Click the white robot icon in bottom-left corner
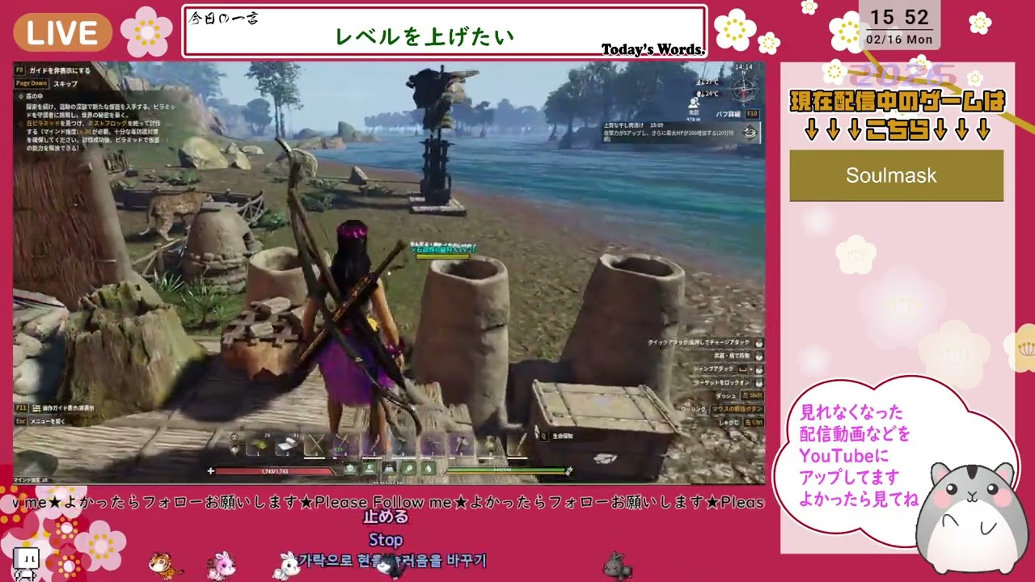The height and width of the screenshot is (582, 1035). (26, 563)
